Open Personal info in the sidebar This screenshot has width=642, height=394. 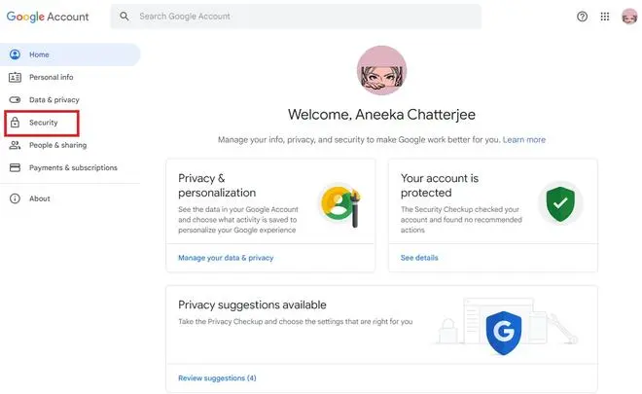pyautogui.click(x=51, y=77)
